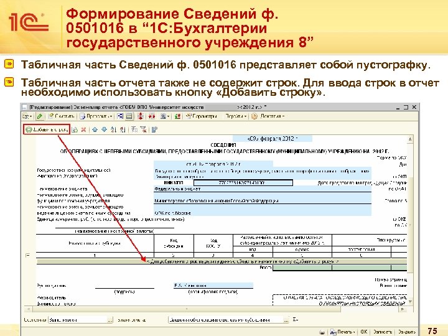Collapse the table section using the minus marker
The width and height of the screenshot is (448, 336).
[x=28, y=255]
